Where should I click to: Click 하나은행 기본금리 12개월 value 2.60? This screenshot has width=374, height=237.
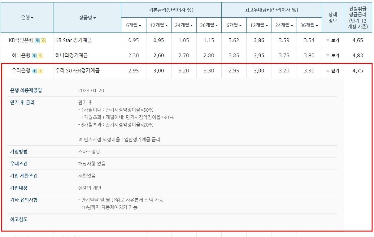159,56
